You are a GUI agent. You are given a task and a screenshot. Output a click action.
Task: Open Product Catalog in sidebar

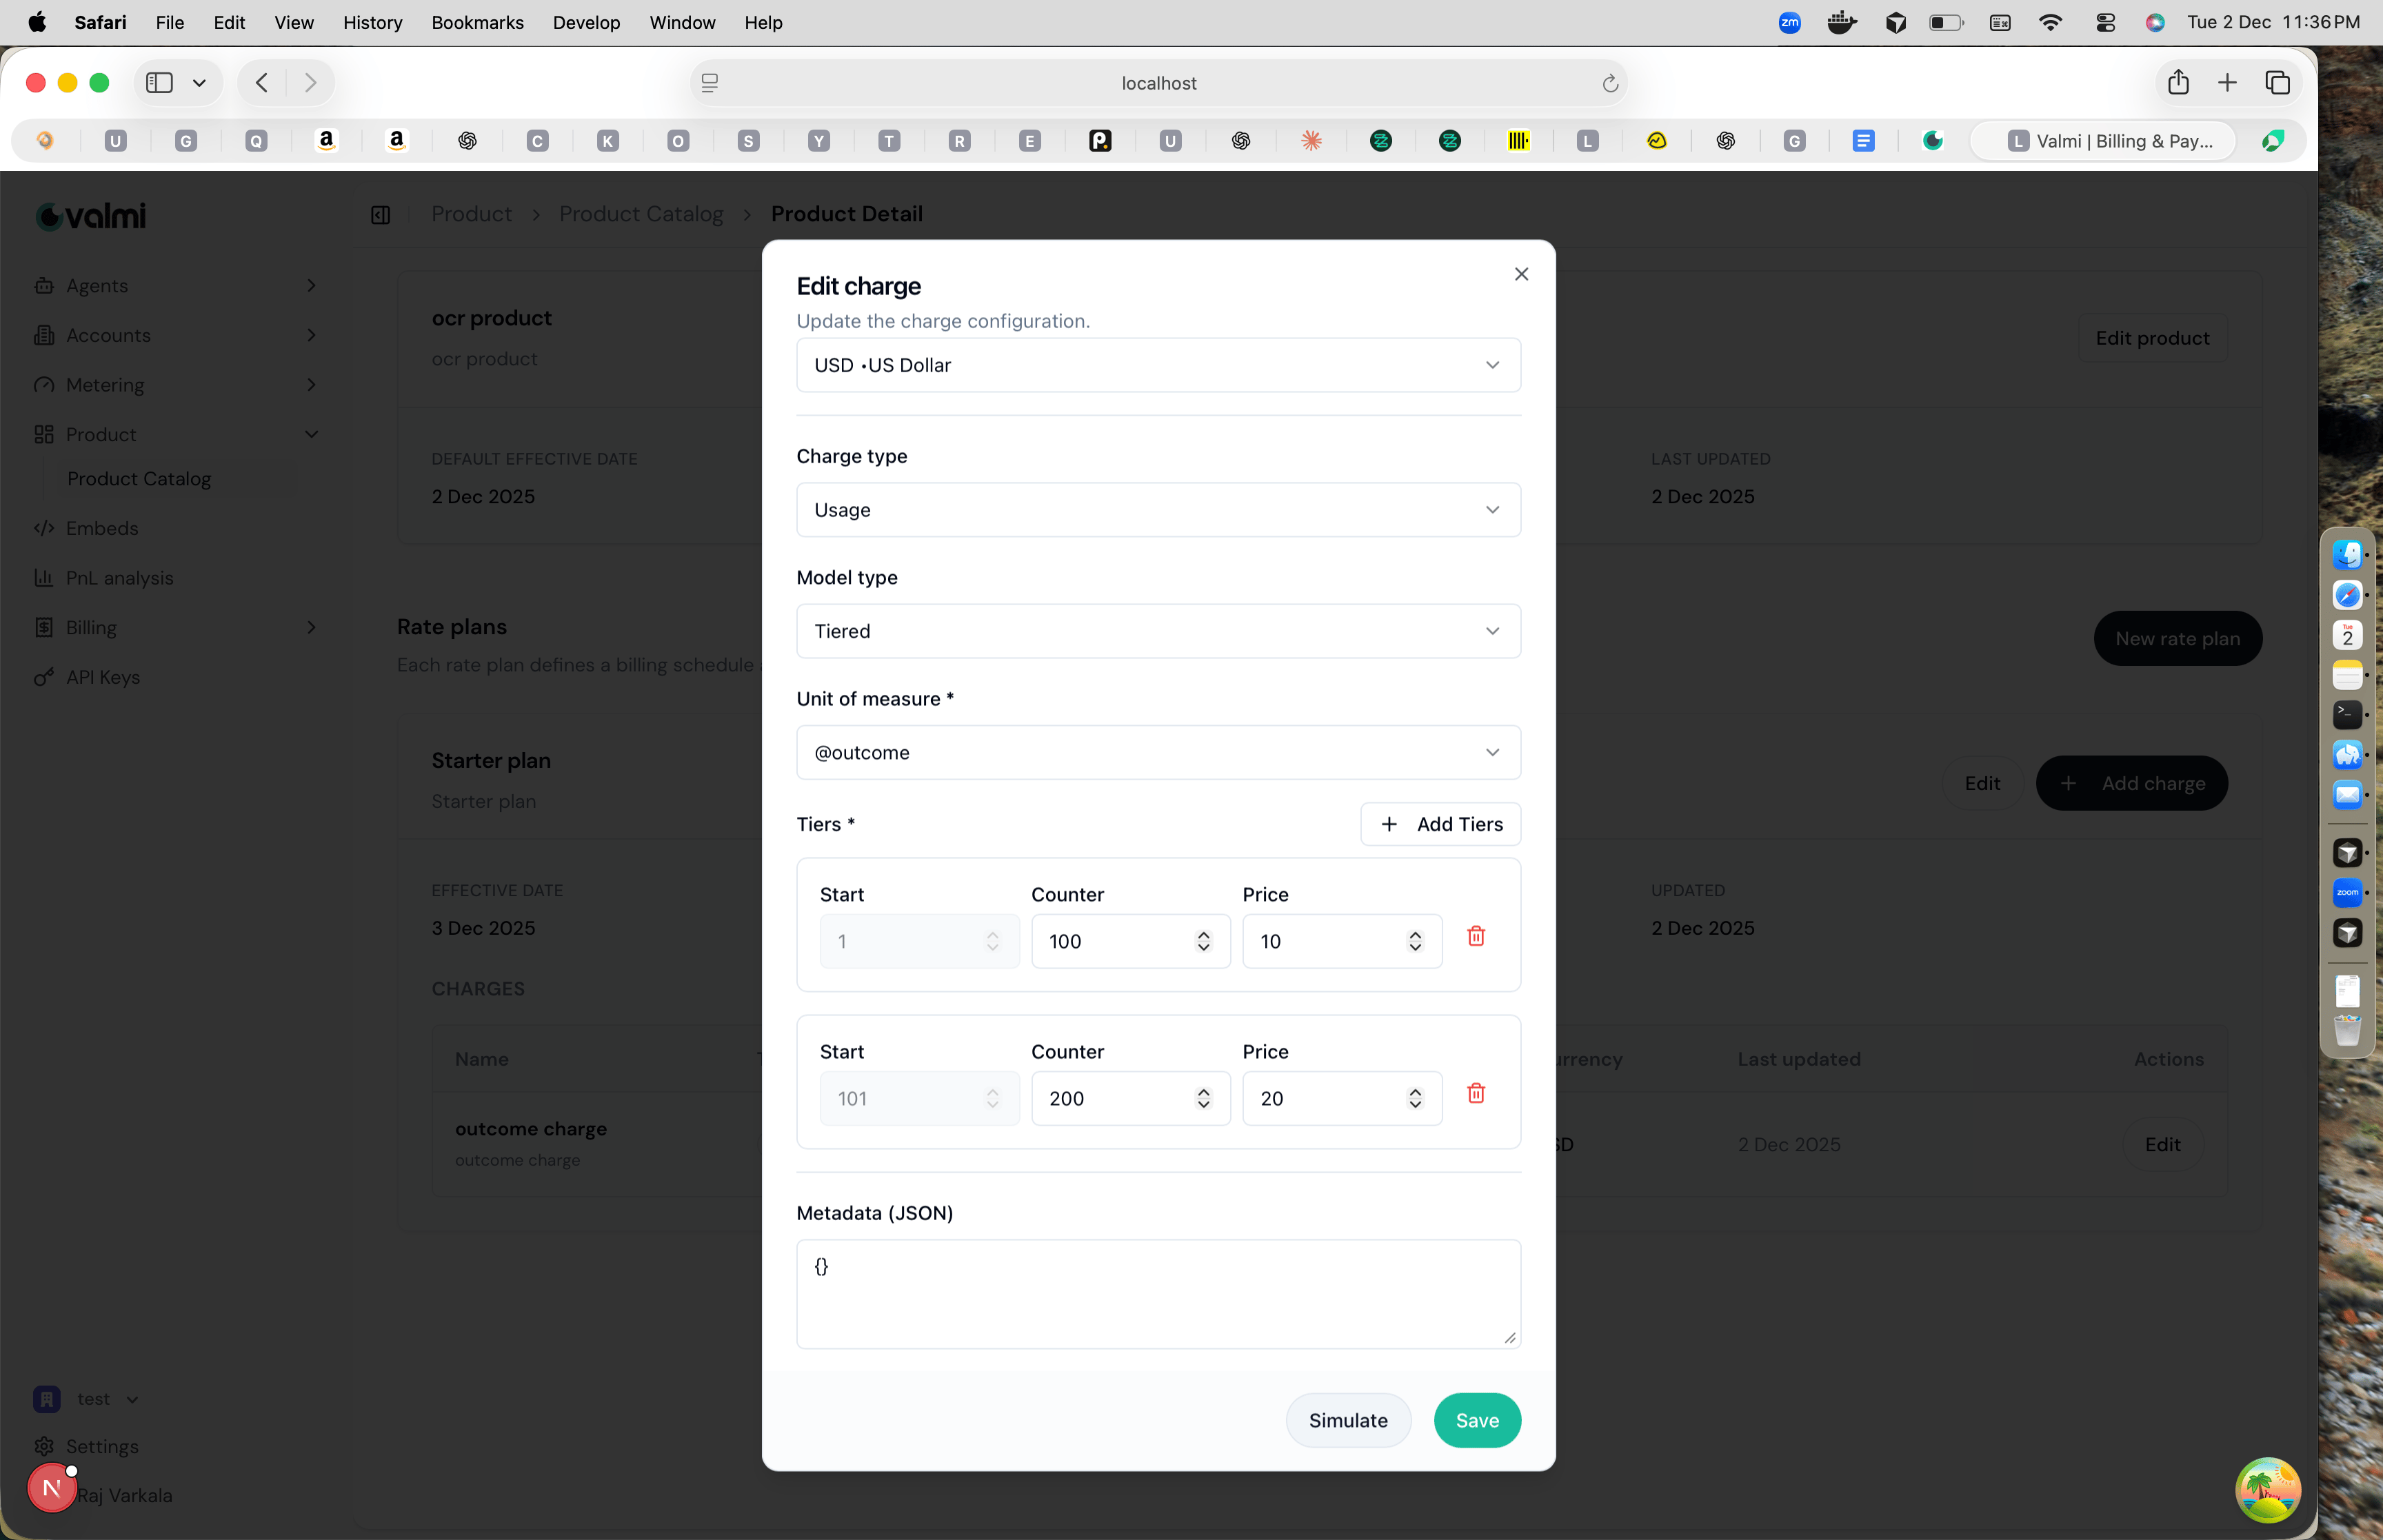[139, 479]
